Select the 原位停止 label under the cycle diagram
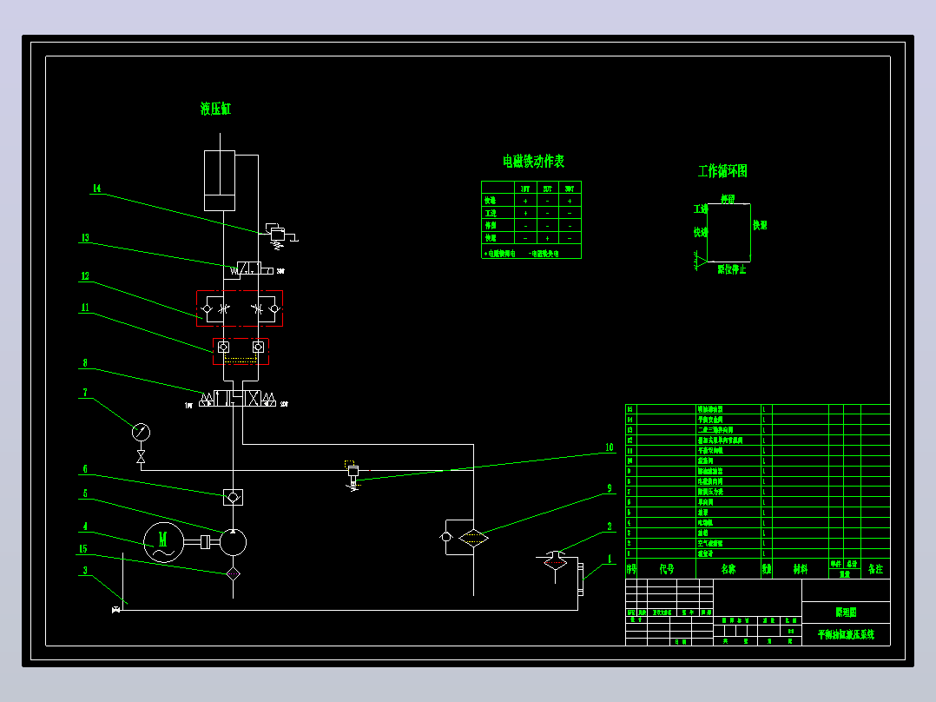 point(732,269)
